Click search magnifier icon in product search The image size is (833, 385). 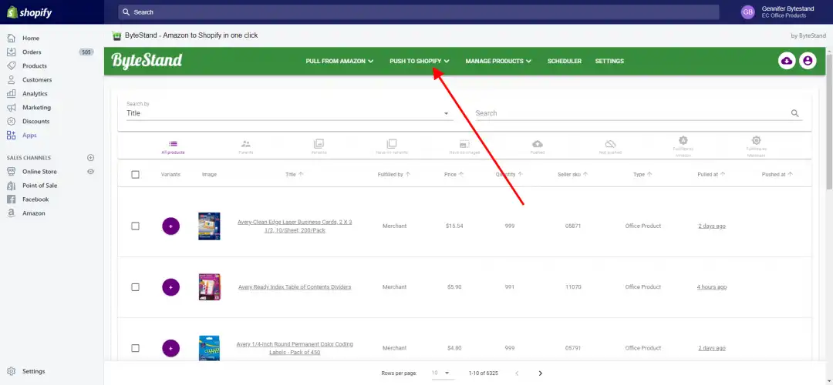(x=794, y=113)
